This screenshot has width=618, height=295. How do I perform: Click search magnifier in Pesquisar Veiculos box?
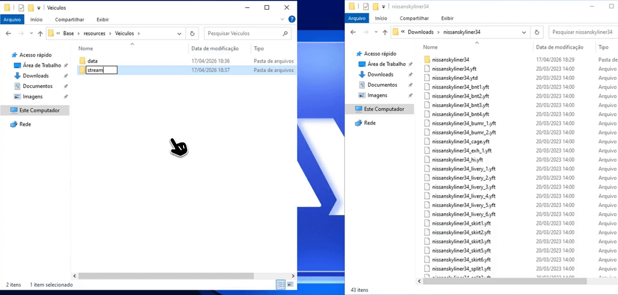[285, 33]
